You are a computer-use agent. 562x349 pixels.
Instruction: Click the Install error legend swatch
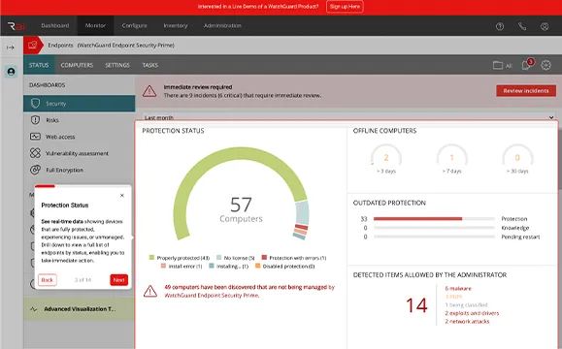(163, 266)
